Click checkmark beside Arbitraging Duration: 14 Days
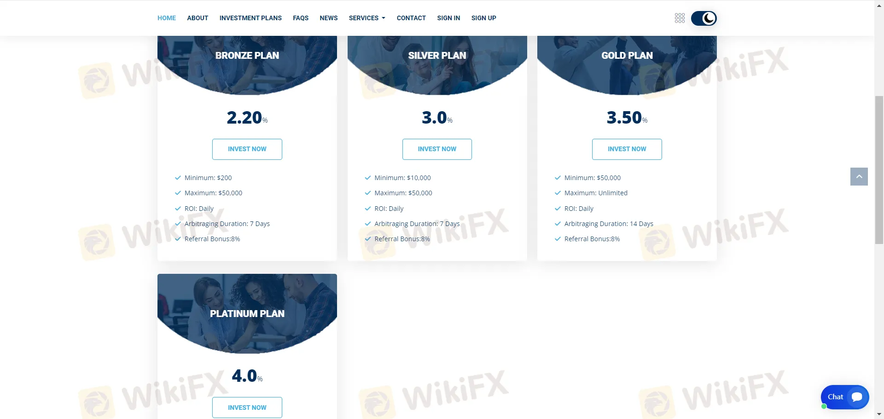This screenshot has height=419, width=884. 558,224
